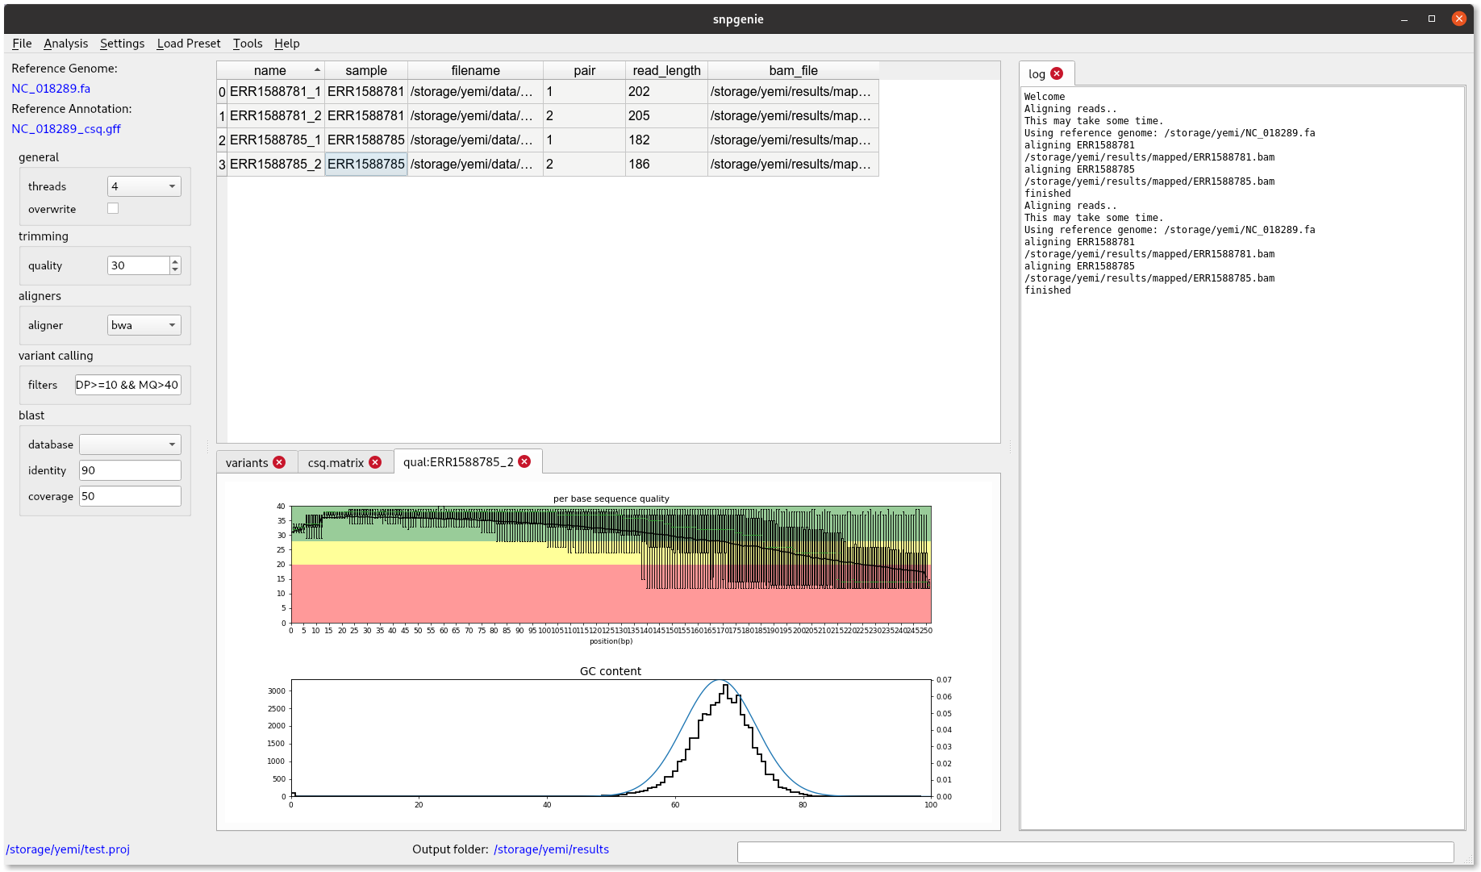The height and width of the screenshot is (872, 1481).
Task: Close the csq.matrix tab
Action: (375, 462)
